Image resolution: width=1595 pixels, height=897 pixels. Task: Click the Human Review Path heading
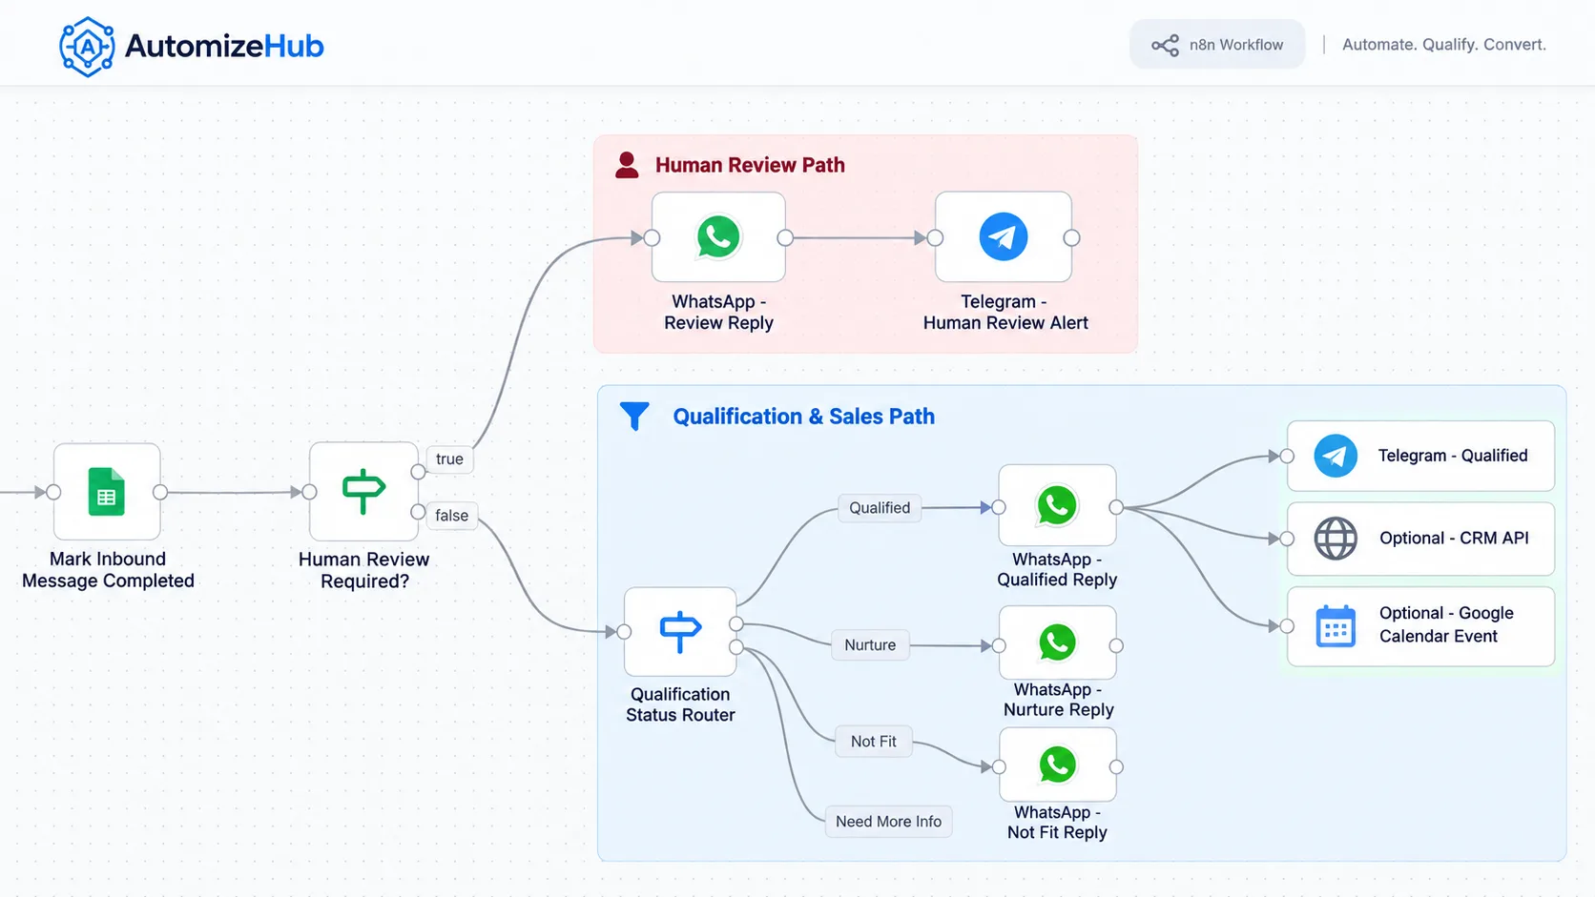pyautogui.click(x=750, y=165)
